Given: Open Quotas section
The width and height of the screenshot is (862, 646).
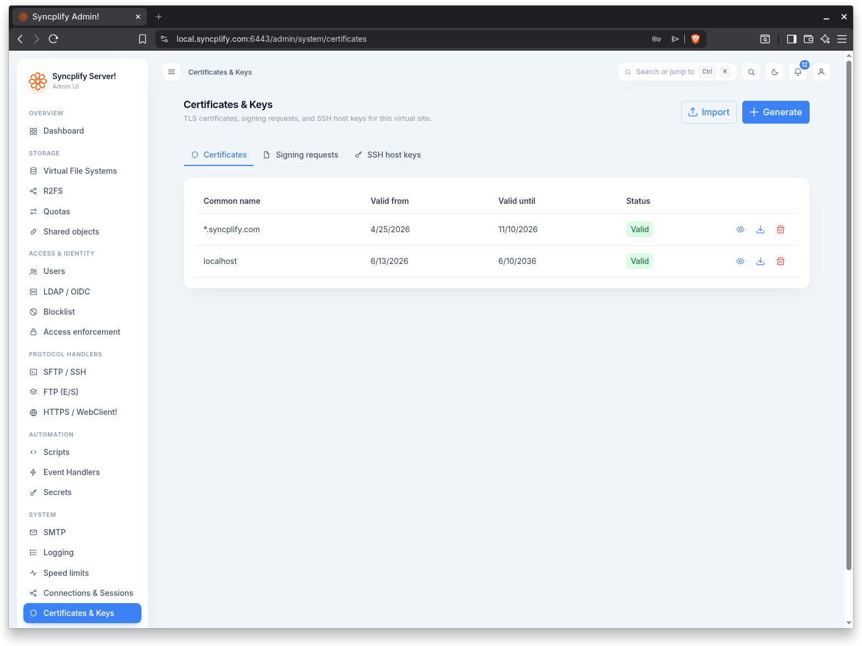Looking at the screenshot, I should (x=82, y=212).
